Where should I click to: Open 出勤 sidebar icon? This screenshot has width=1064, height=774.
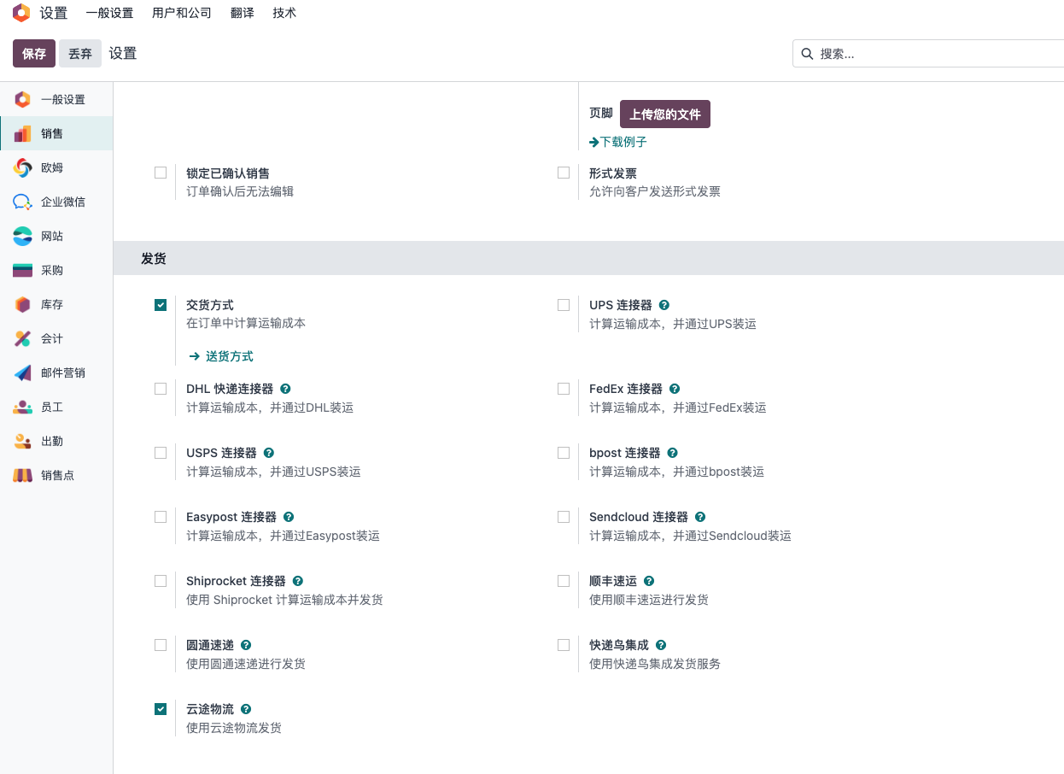(22, 441)
